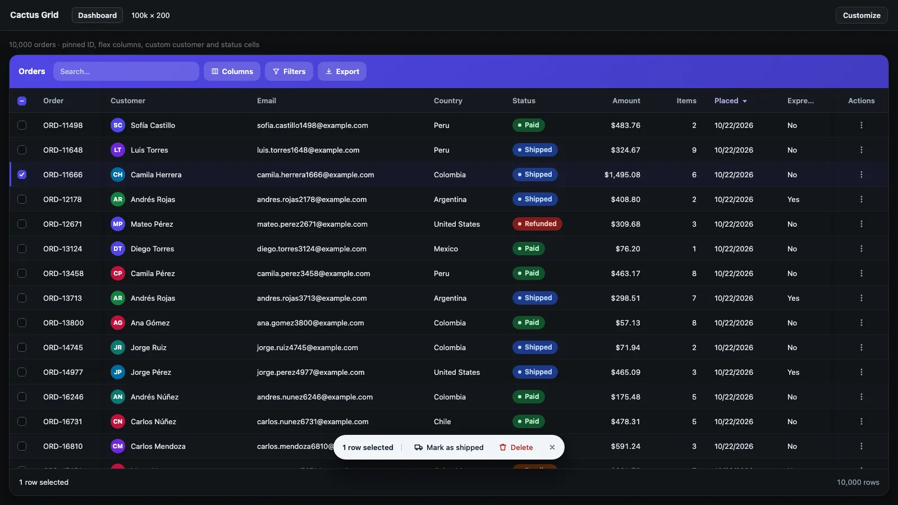Open actions menu for ORD-12178 row
The image size is (898, 505).
pos(862,199)
